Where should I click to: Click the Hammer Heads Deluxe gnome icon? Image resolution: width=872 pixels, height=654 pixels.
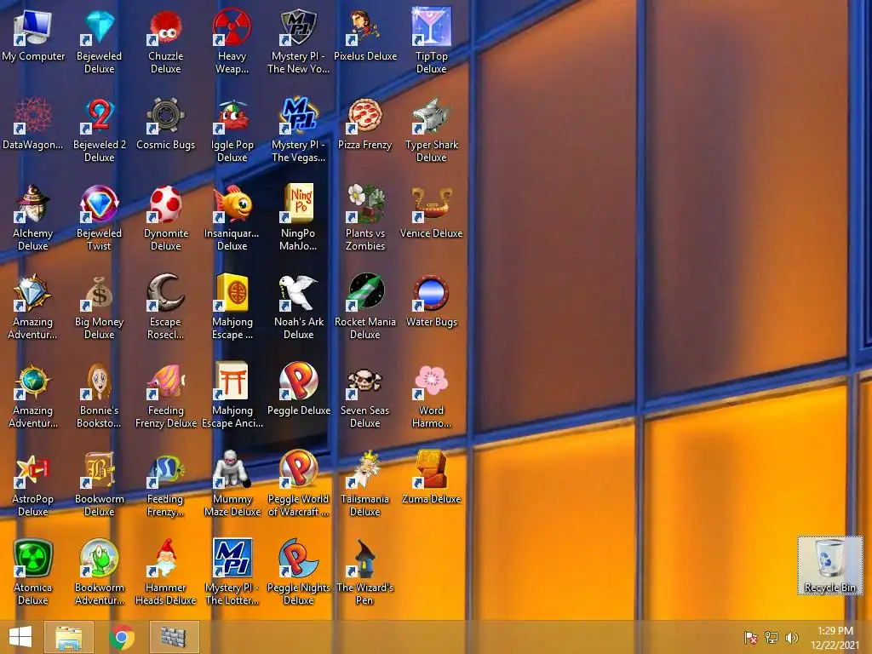165,571
